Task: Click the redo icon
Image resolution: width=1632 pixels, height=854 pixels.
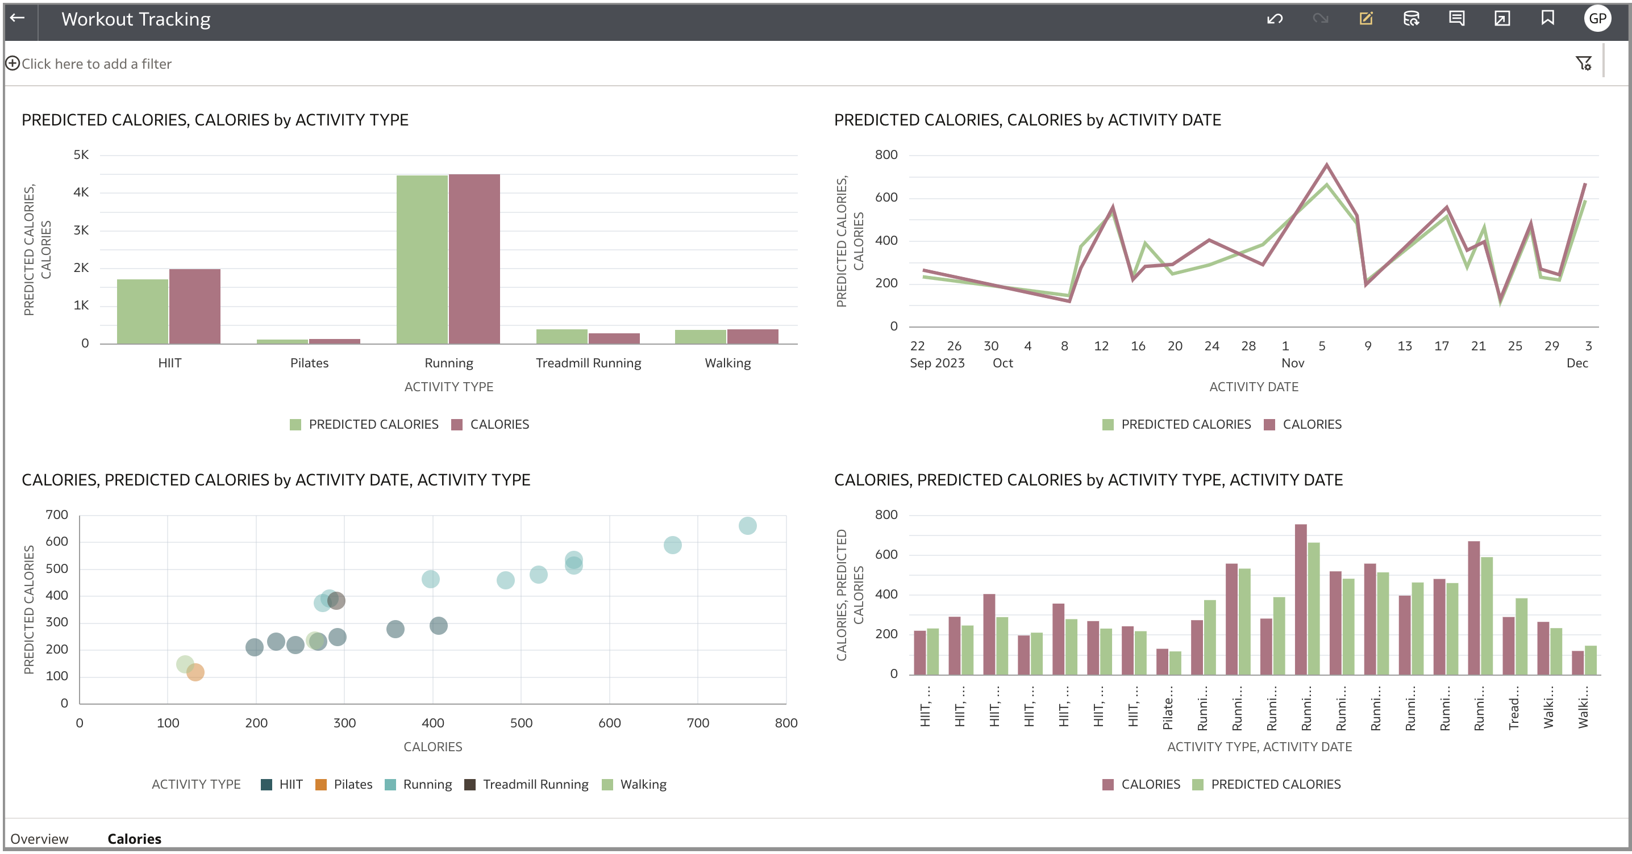Action: 1320,19
